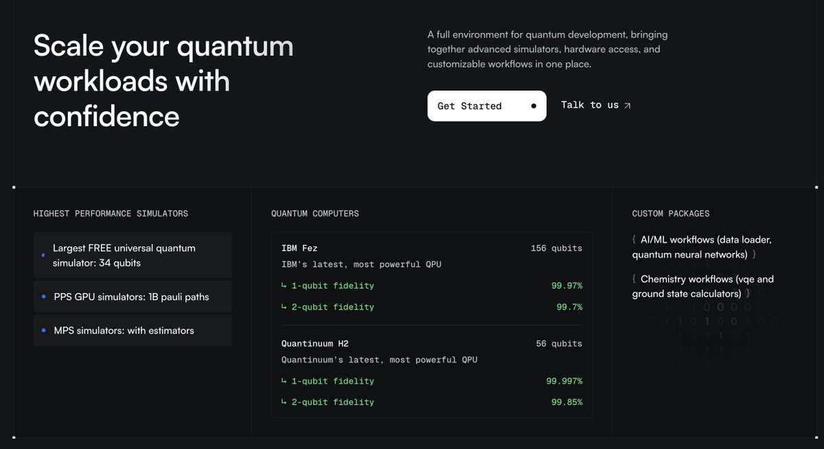Image resolution: width=824 pixels, height=449 pixels.
Task: Click Quantinuum's latest, most powerful QPU description
Action: (x=379, y=360)
